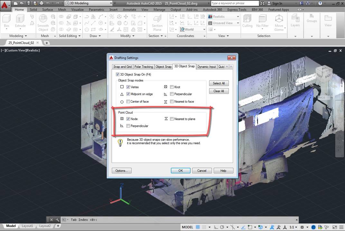Open the Unsaved View dropdown
This screenshot has width=345, height=231.
(224, 23)
